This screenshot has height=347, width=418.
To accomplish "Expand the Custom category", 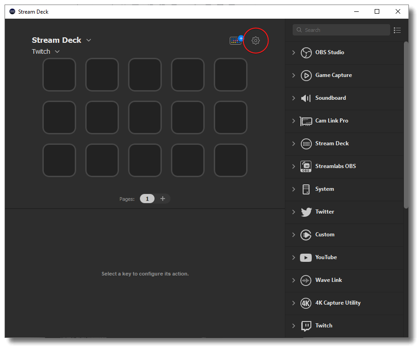I will point(294,235).
